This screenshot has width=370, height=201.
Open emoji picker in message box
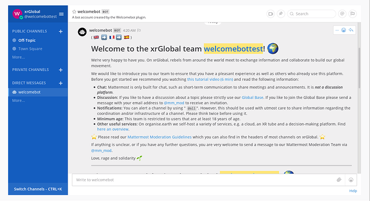(351, 180)
